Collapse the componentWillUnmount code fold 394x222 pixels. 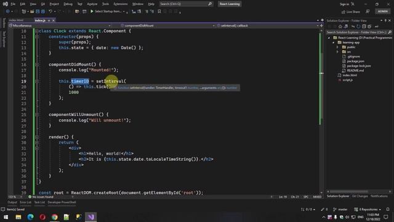click(37, 115)
